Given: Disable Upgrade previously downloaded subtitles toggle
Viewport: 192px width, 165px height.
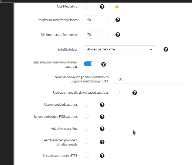Looking at the screenshot, I should coord(89,64).
